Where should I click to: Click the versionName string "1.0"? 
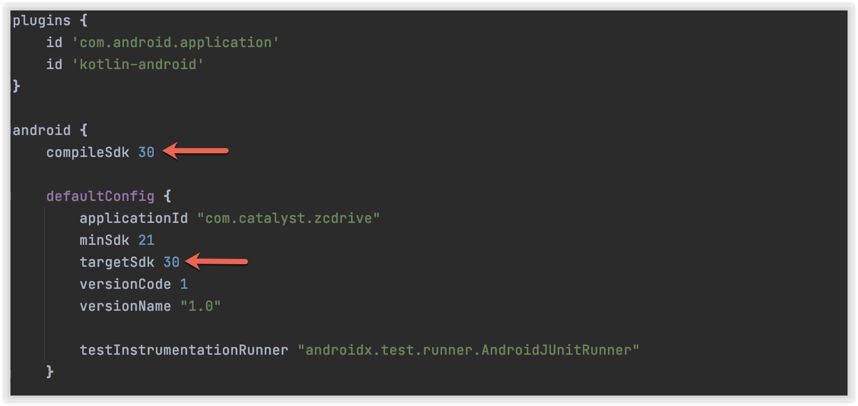pos(200,306)
